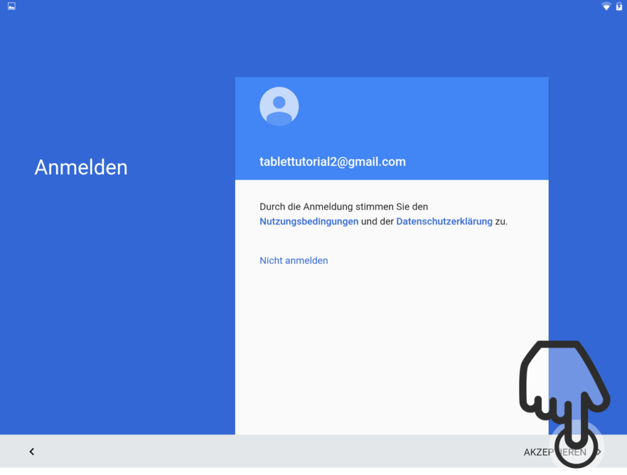Select the tablettutorial2@gmail.com account email
Image resolution: width=627 pixels, height=475 pixels.
pyautogui.click(x=332, y=162)
